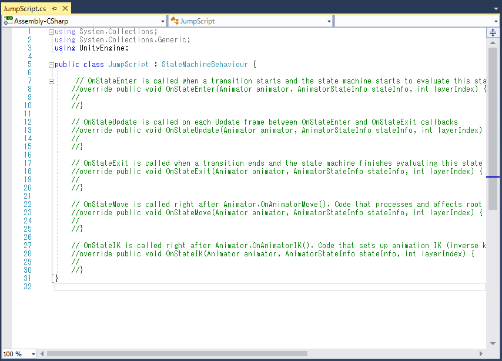Click commented override OnStateUpdate line
This screenshot has height=361, width=502.
[277, 131]
